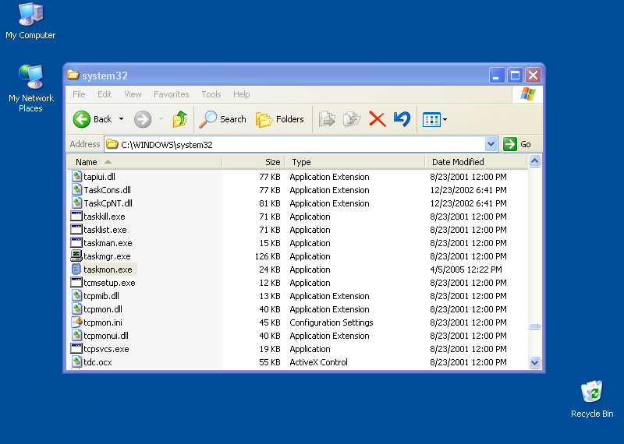Select the taskmgr.exe file icon
This screenshot has height=444, width=624.
coord(76,255)
